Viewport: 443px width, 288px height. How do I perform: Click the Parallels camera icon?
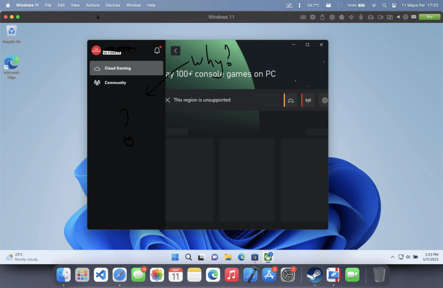380,17
